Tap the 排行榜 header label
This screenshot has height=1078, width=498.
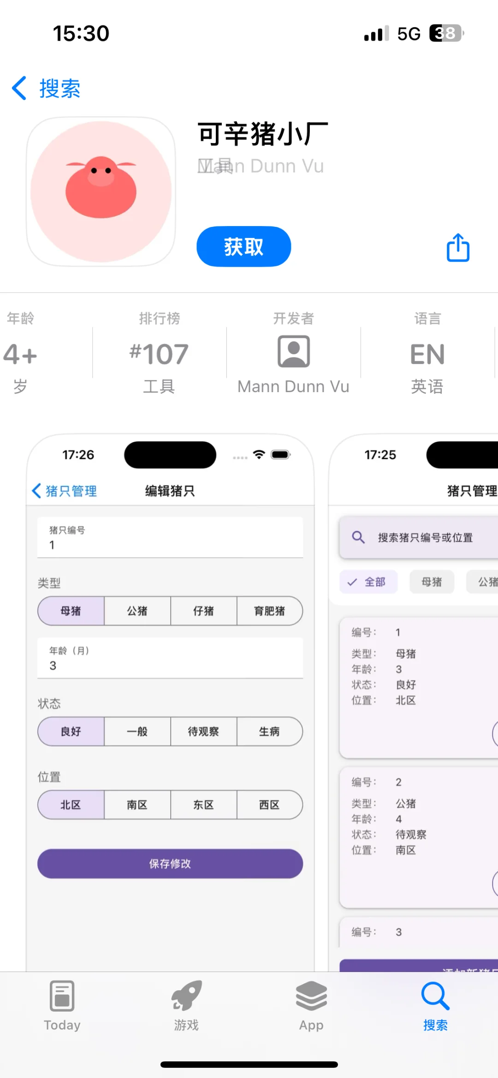coord(160,318)
